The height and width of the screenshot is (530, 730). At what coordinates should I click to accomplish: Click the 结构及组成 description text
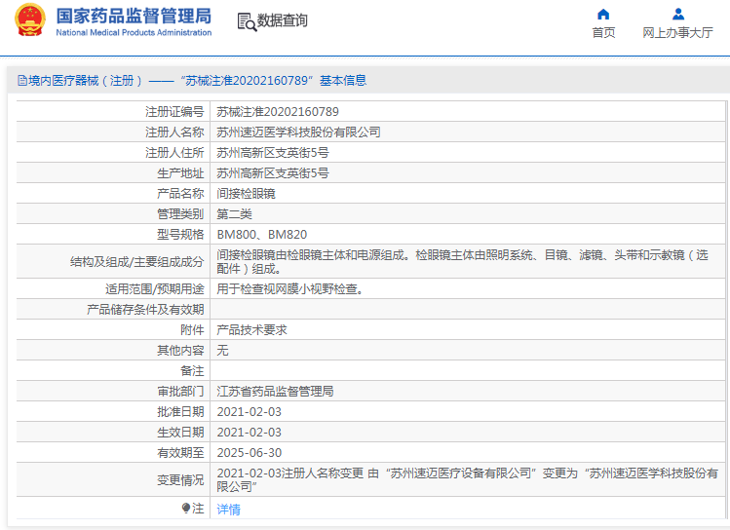462,261
